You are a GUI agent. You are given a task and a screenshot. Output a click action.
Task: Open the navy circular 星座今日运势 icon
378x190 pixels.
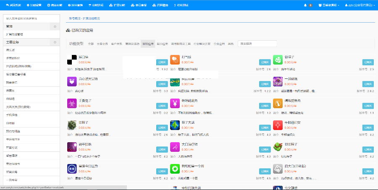click(x=72, y=169)
